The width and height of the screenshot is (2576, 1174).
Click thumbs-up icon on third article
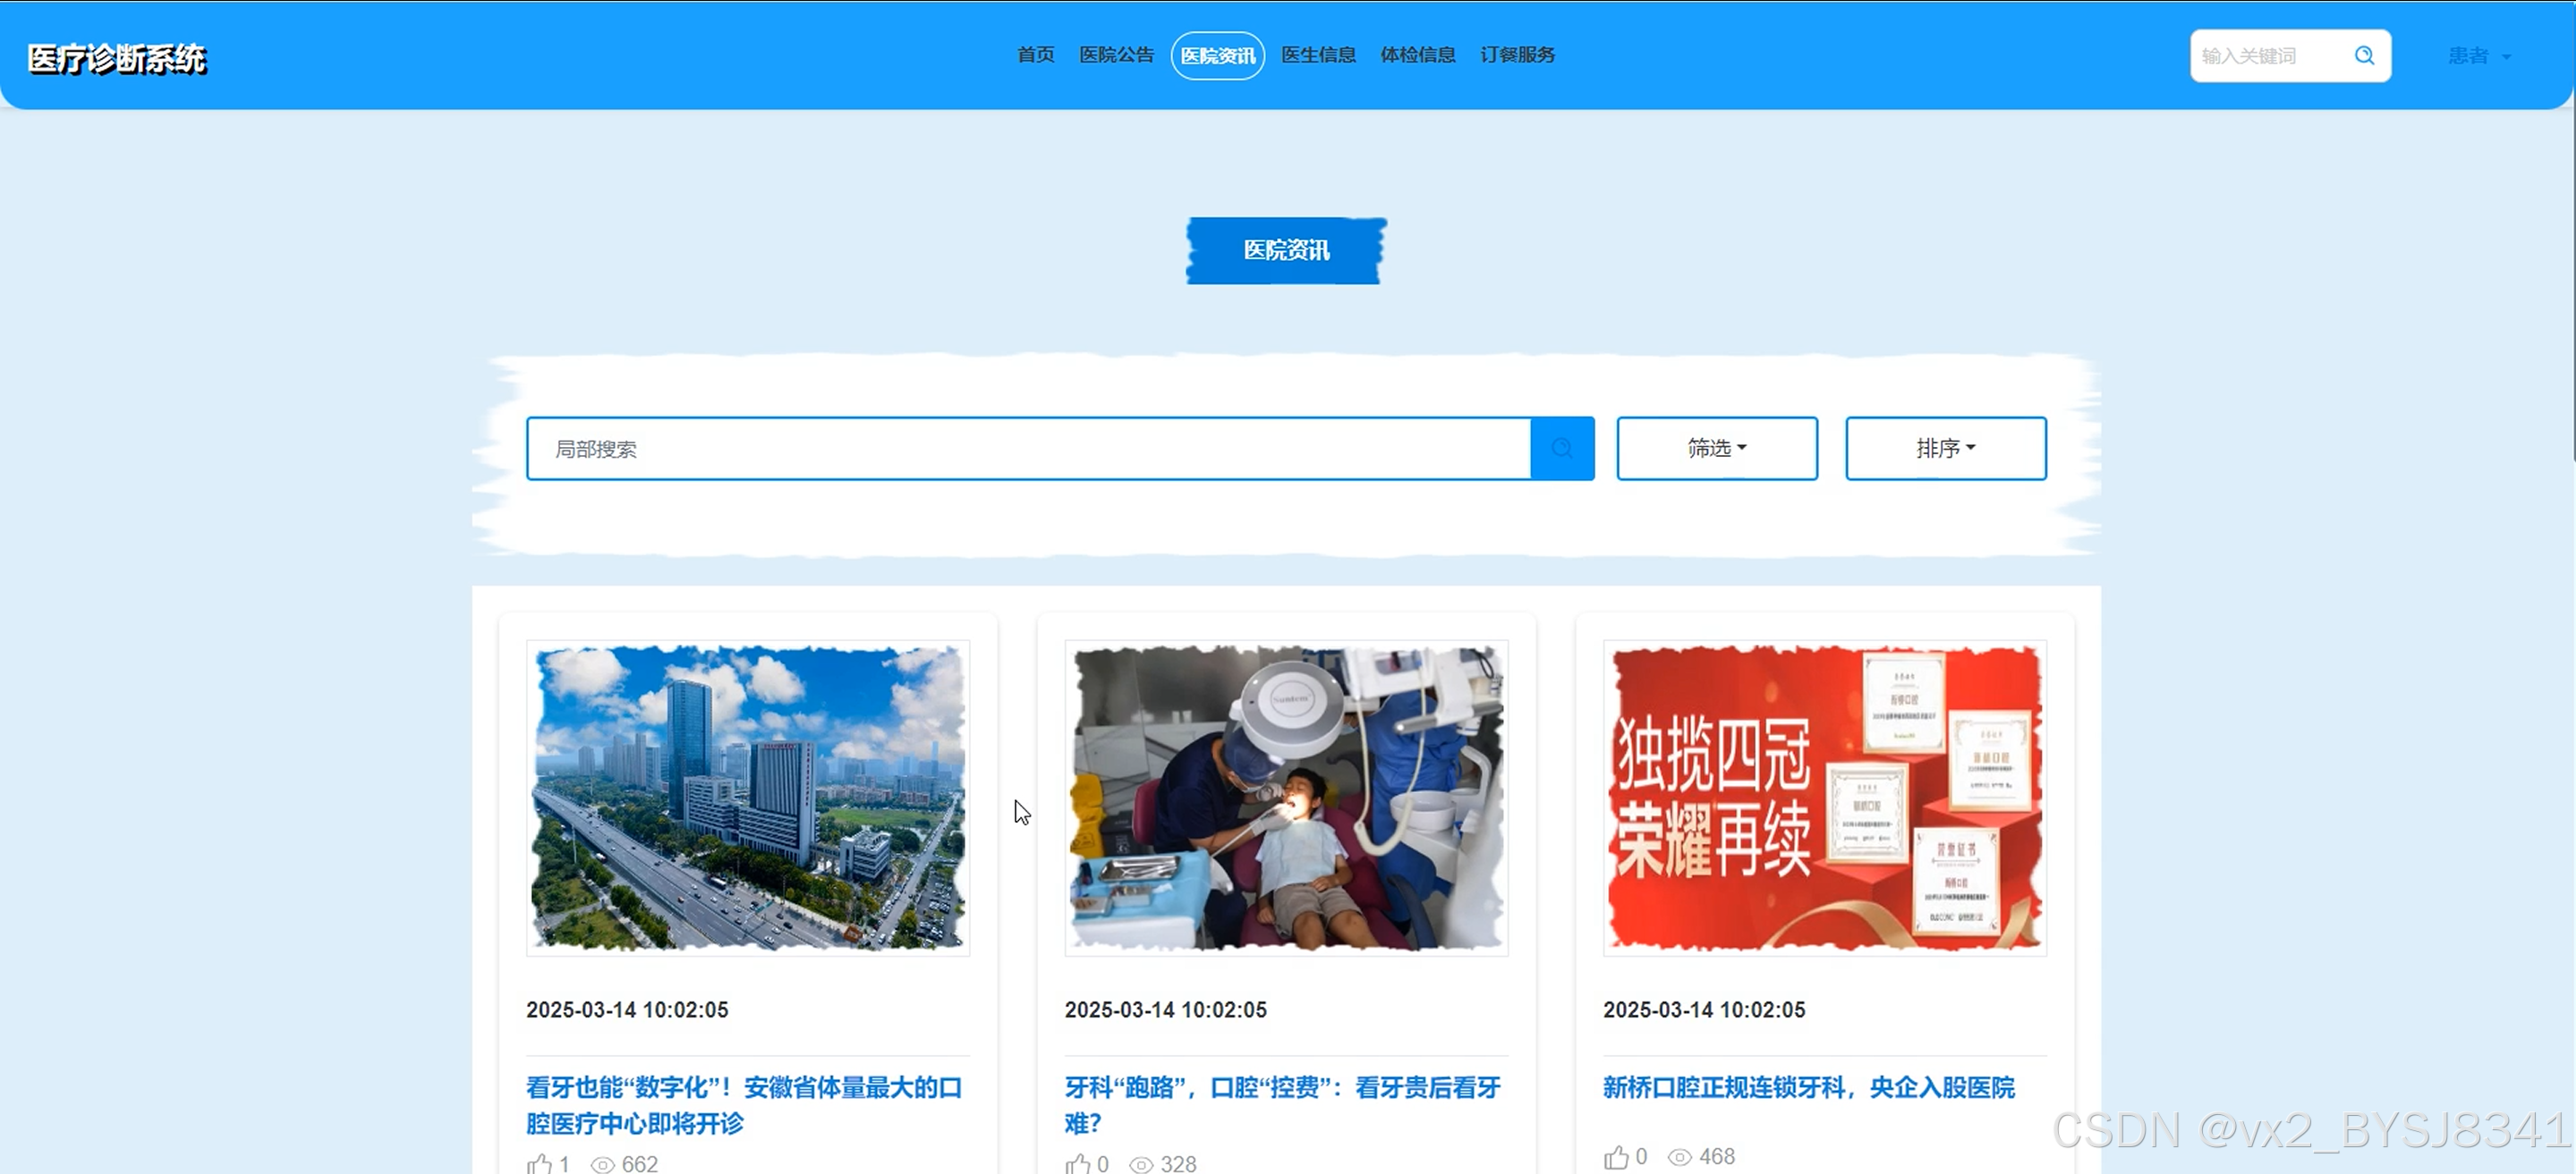tap(1616, 1156)
